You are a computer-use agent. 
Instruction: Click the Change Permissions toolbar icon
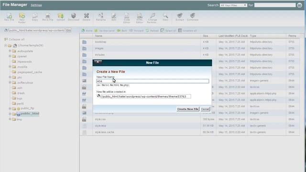tap(153, 18)
